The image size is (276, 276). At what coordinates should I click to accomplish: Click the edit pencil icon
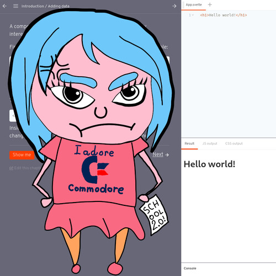pyautogui.click(x=11, y=168)
